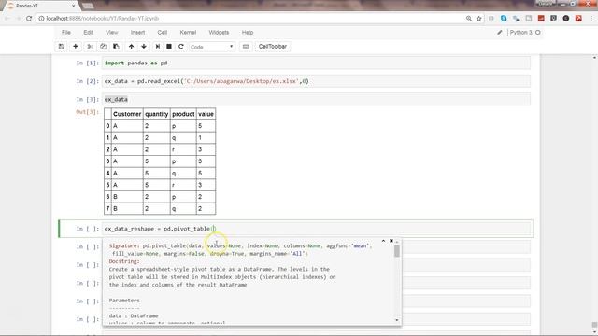Restart the kernel with the circular arrow
This screenshot has width=598, height=336.
coord(181,47)
